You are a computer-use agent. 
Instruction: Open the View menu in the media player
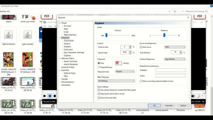click(50, 26)
